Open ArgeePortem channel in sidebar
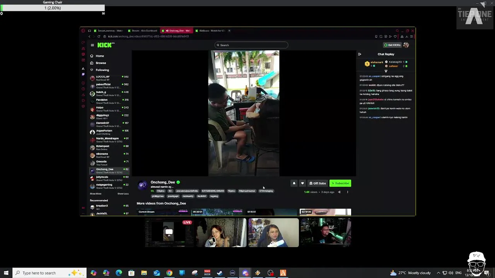 point(109,132)
